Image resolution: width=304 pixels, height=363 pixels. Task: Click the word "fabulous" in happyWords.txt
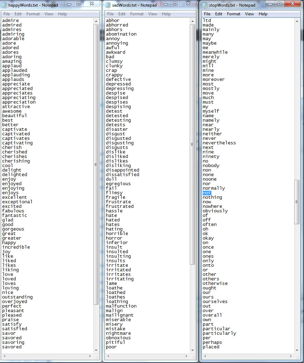pos(13,211)
